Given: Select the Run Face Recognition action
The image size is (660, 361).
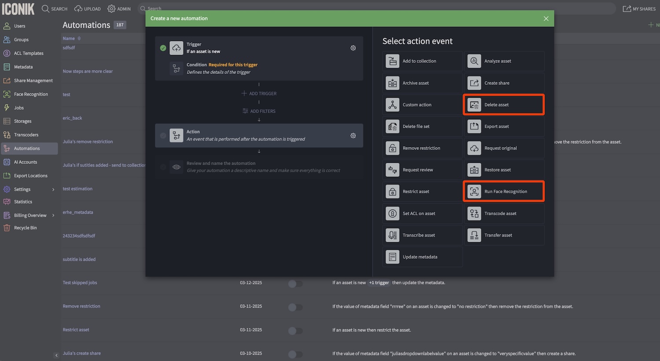Looking at the screenshot, I should [x=503, y=191].
